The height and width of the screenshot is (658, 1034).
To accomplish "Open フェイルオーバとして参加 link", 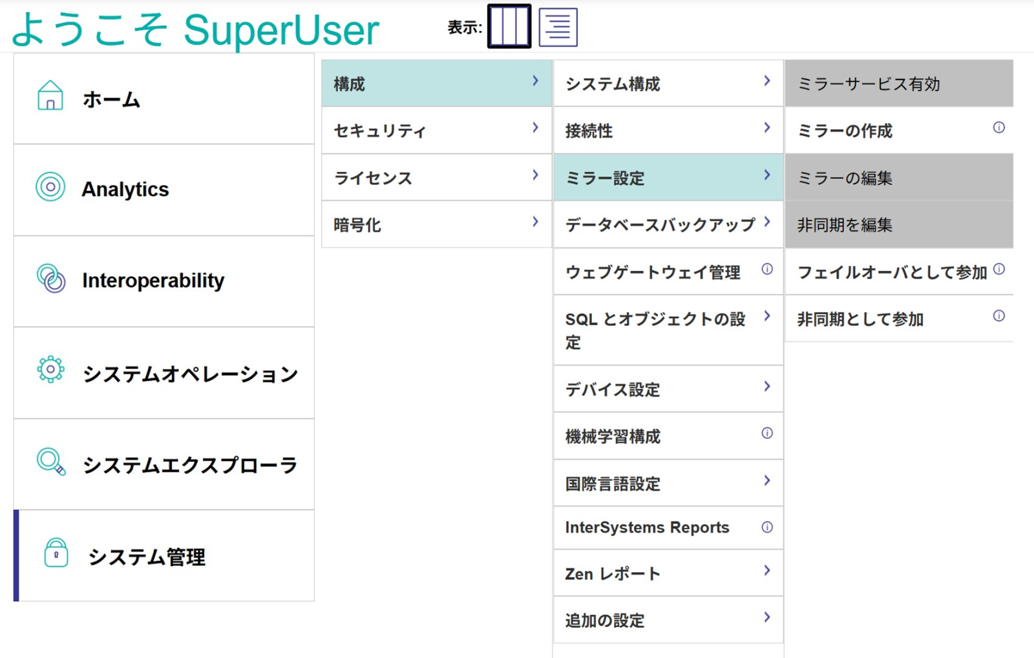I will coord(891,273).
